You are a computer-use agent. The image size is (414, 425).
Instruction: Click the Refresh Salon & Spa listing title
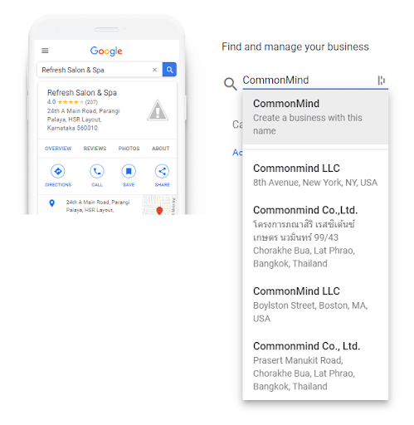pos(82,92)
